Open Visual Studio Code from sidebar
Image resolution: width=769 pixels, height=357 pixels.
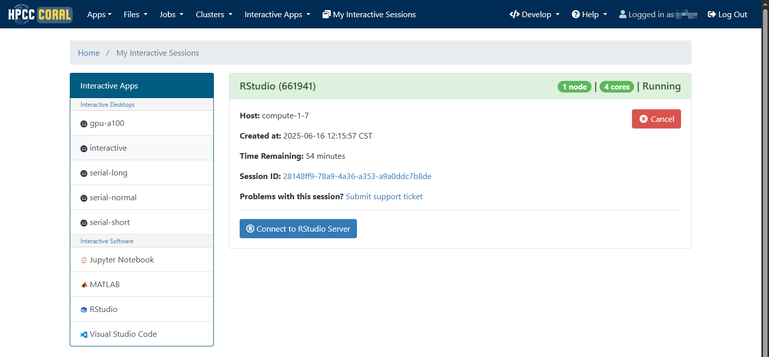tap(142, 334)
